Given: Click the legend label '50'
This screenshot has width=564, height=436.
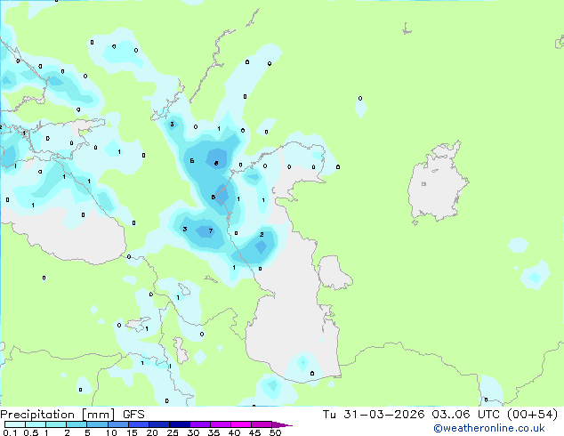Looking at the screenshot, I should tap(275, 432).
